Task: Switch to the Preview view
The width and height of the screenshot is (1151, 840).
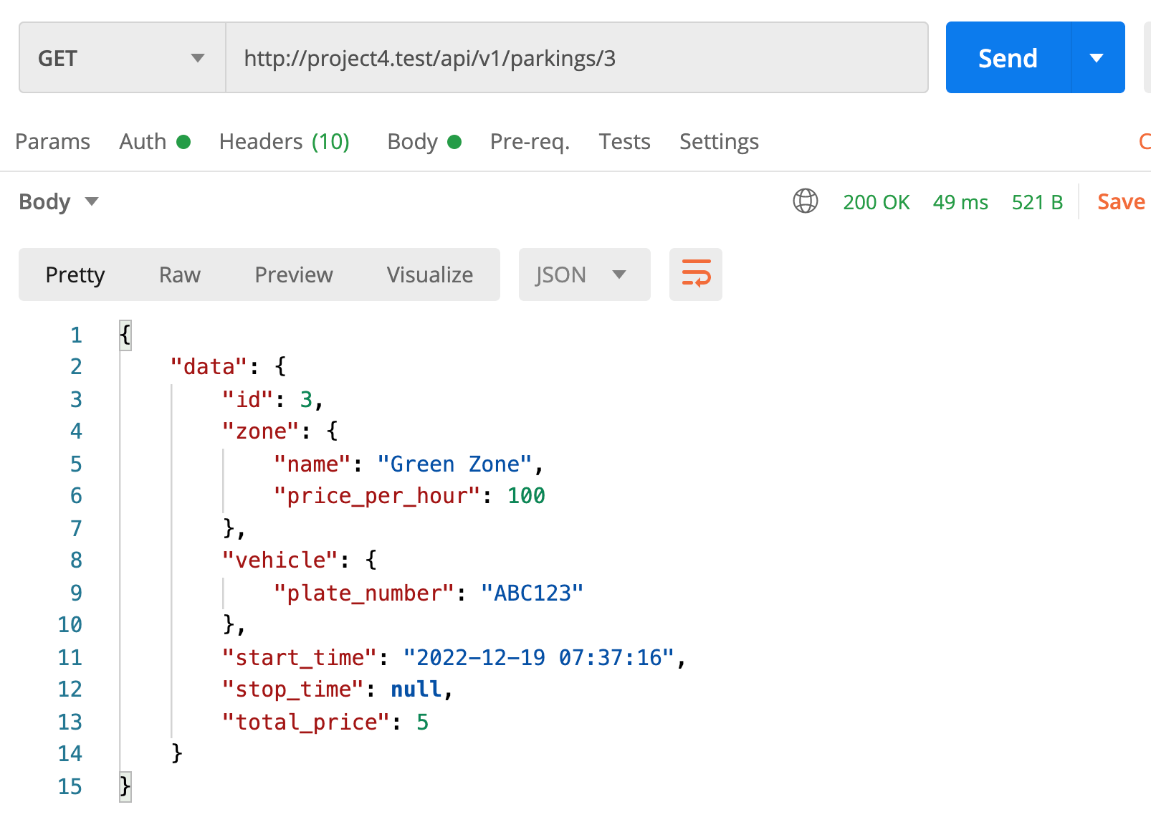Action: pos(293,274)
